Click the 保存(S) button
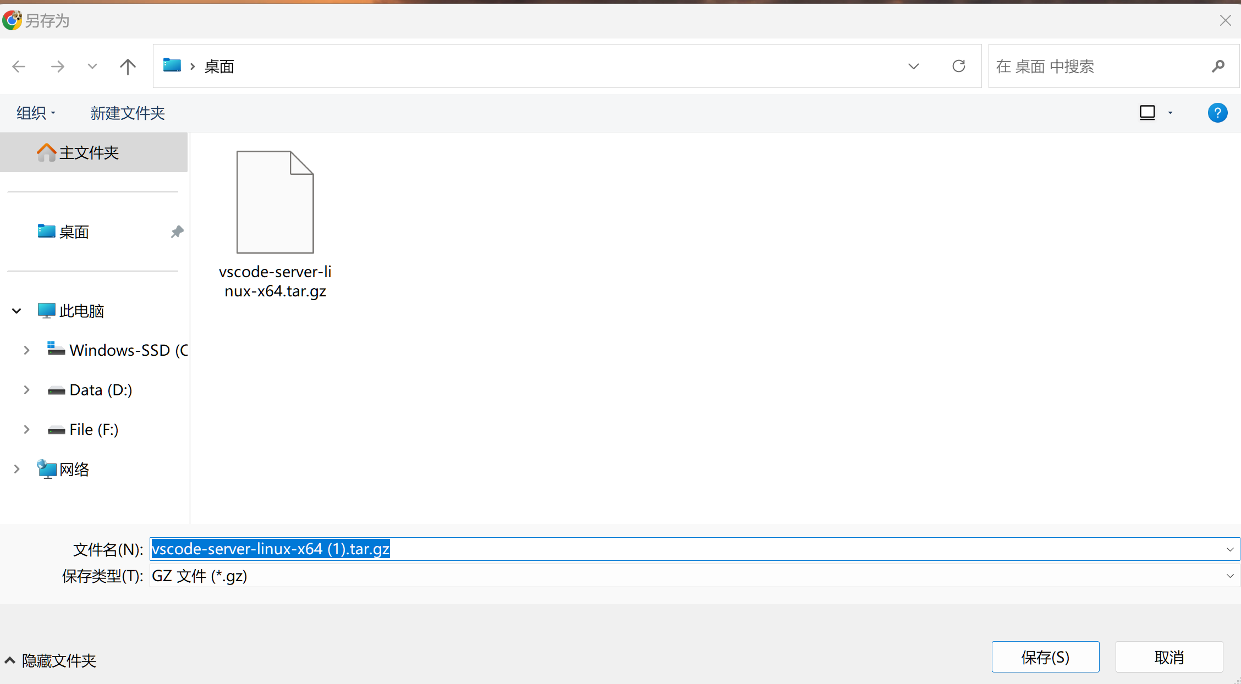 tap(1045, 657)
